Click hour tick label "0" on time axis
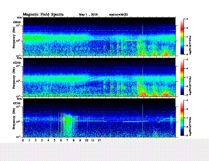 pyautogui.click(x=23, y=140)
